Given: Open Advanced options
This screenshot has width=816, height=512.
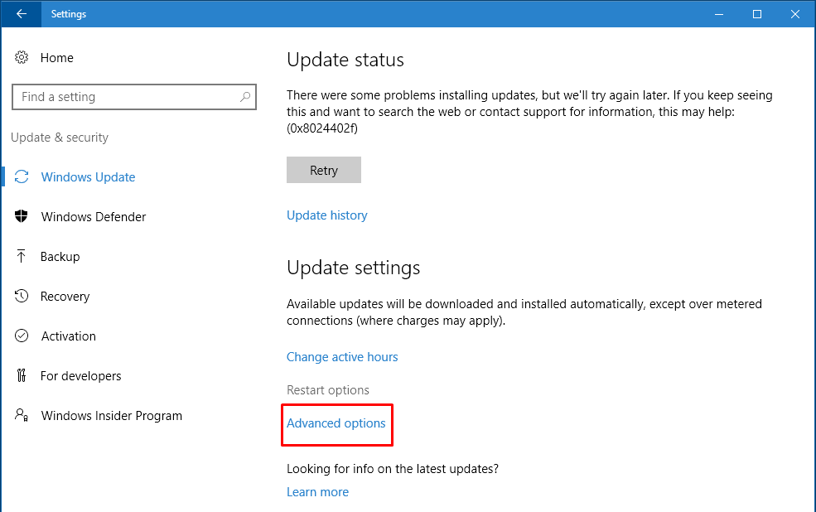Looking at the screenshot, I should click(x=336, y=423).
